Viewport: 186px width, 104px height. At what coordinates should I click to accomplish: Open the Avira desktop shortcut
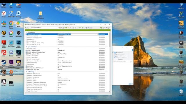pos(4,53)
